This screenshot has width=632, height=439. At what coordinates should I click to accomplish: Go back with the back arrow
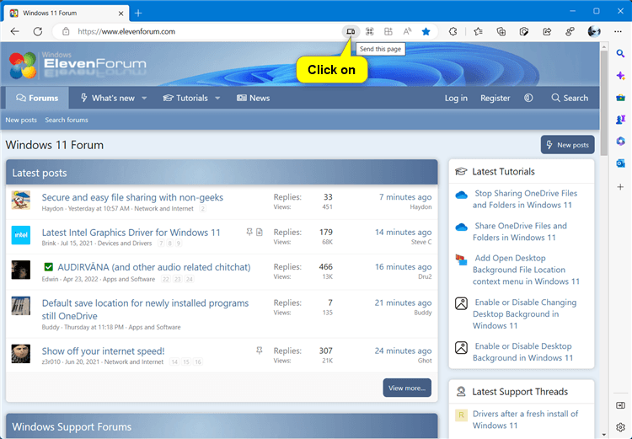(15, 31)
